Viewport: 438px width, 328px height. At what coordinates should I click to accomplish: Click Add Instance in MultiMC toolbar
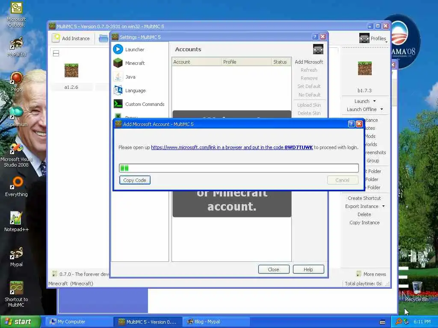(71, 38)
